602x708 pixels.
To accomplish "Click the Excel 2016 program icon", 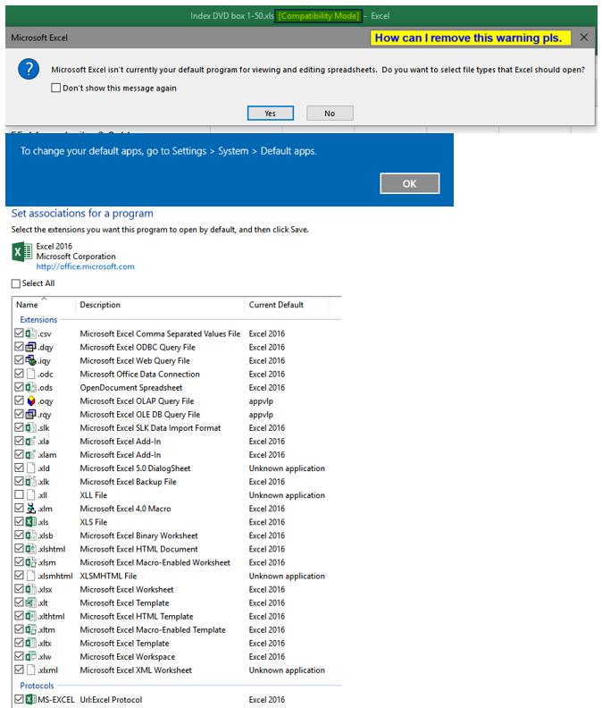I will [21, 252].
